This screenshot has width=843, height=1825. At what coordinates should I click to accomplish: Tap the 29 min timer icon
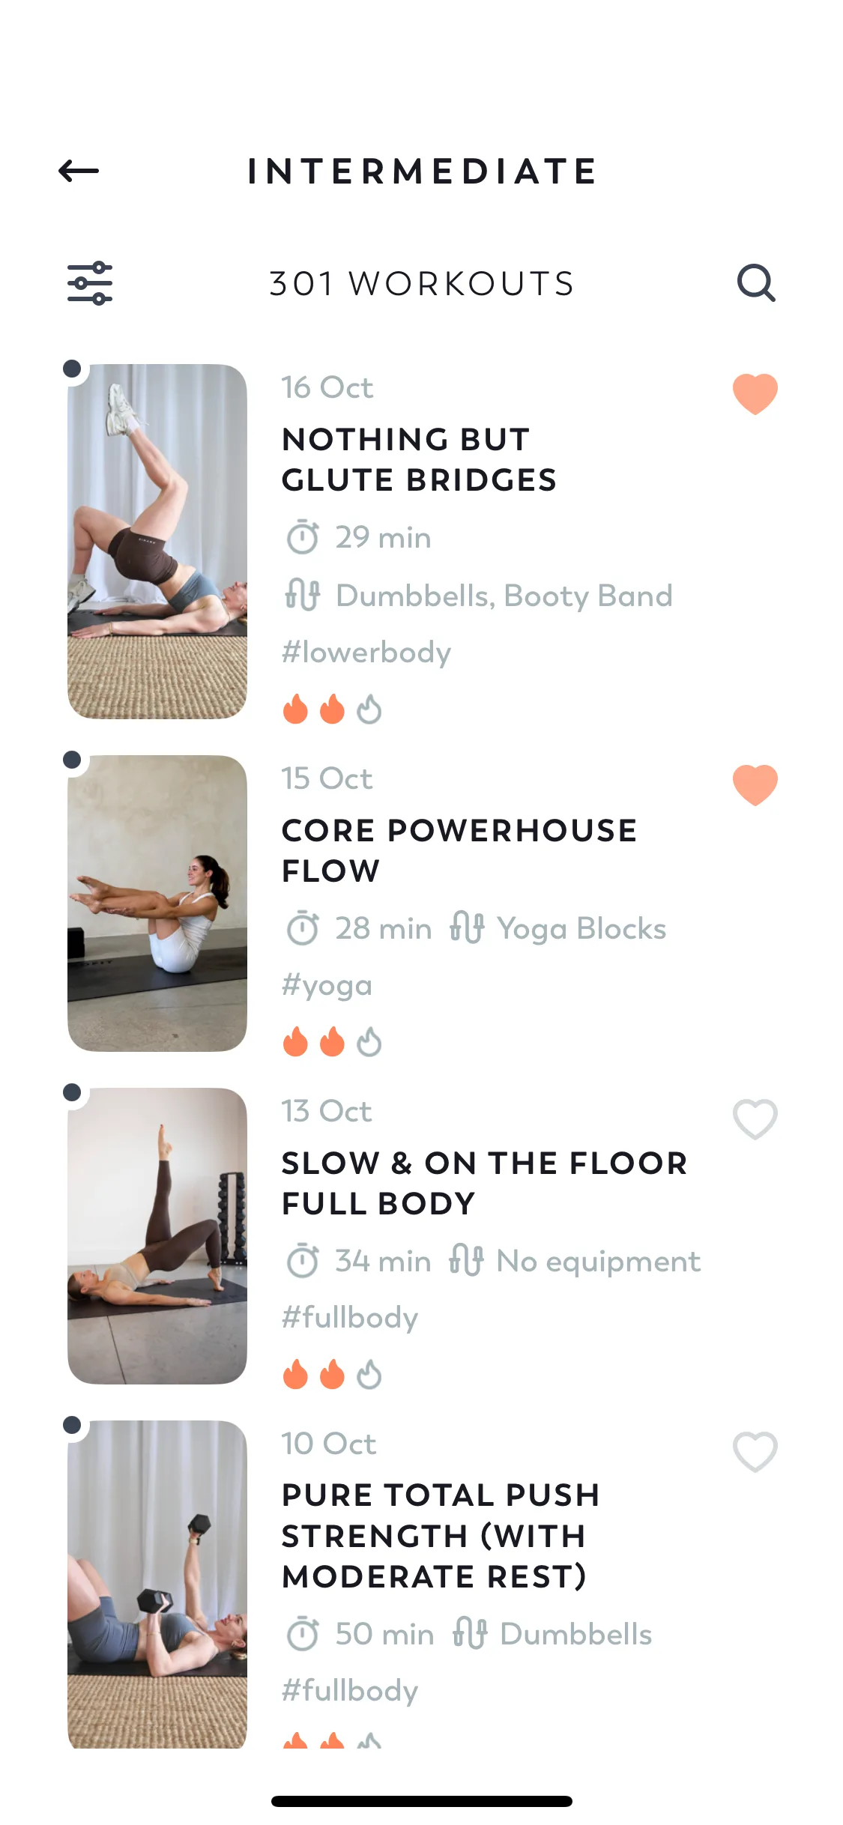pos(303,537)
